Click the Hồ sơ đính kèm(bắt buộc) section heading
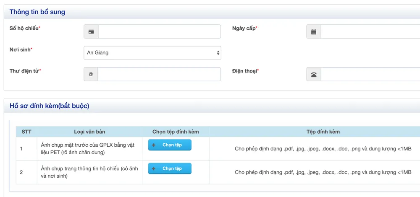This screenshot has width=420, height=197. [49, 106]
